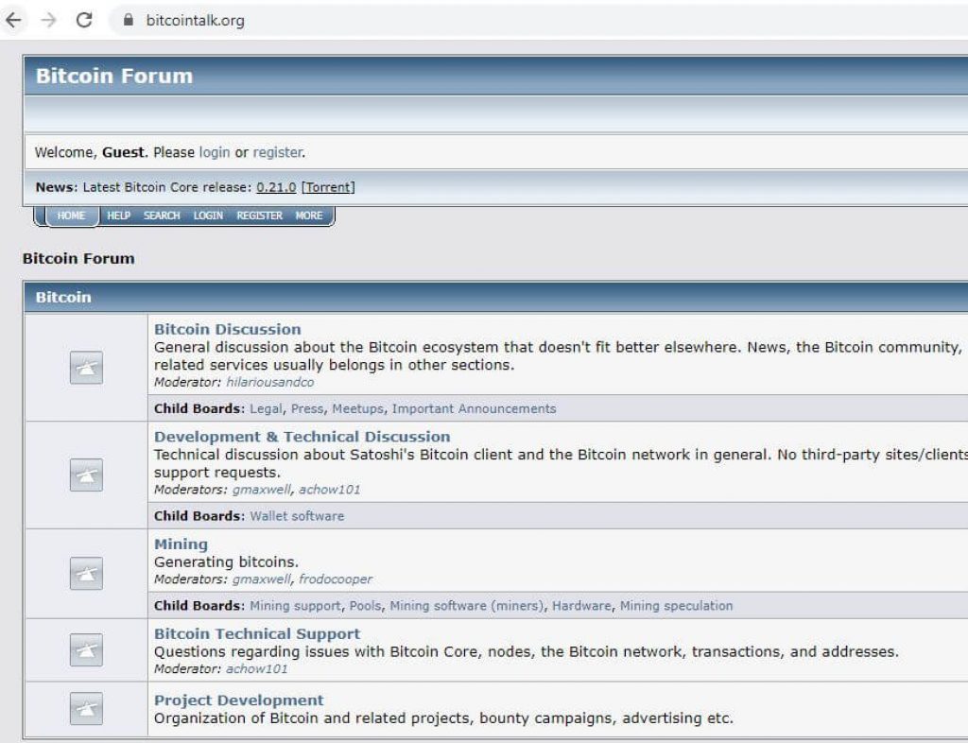Image resolution: width=968 pixels, height=743 pixels.
Task: Click the register link in the welcome message
Action: 277,152
